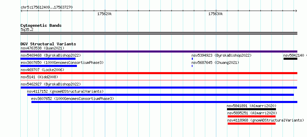Select the nsv5895251 (Almarri2020) label
307x137 pixels.
pos(252,113)
